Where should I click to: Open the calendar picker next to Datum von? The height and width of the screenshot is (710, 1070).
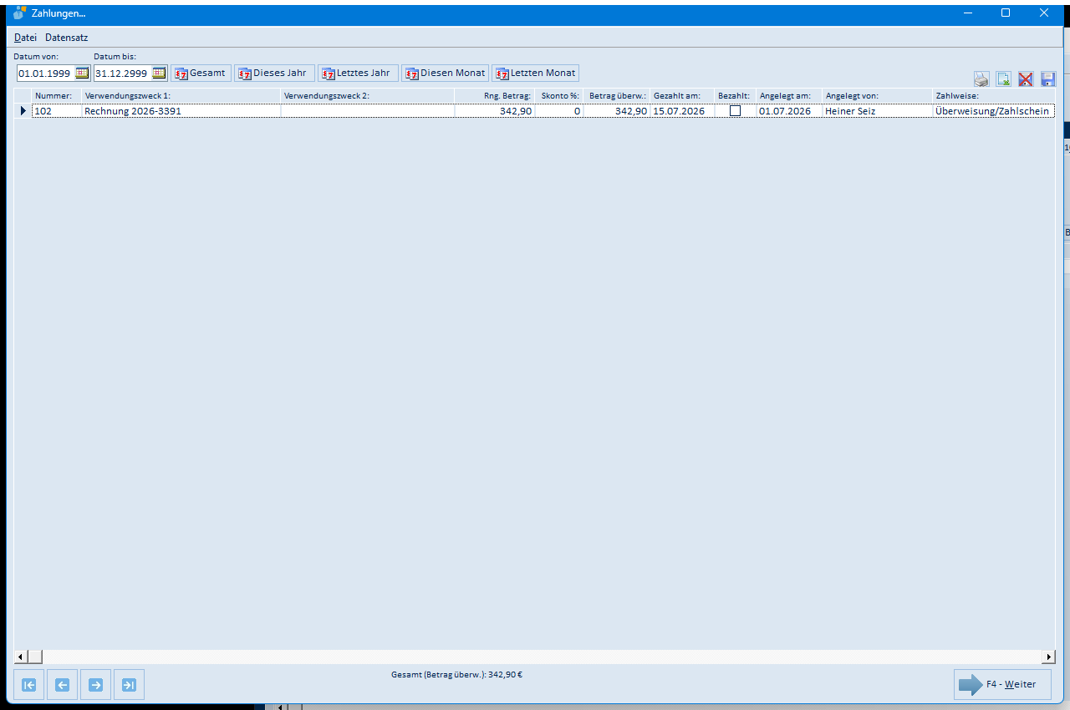click(x=82, y=73)
